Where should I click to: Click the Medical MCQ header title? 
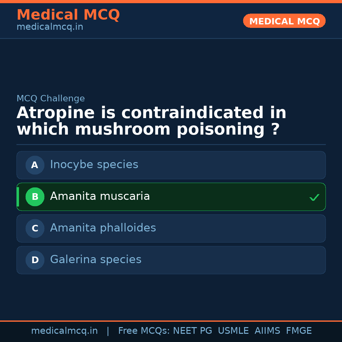68,15
